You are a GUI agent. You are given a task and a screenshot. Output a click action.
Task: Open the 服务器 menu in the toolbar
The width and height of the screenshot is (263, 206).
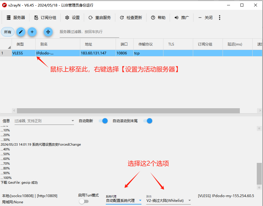click(16, 18)
